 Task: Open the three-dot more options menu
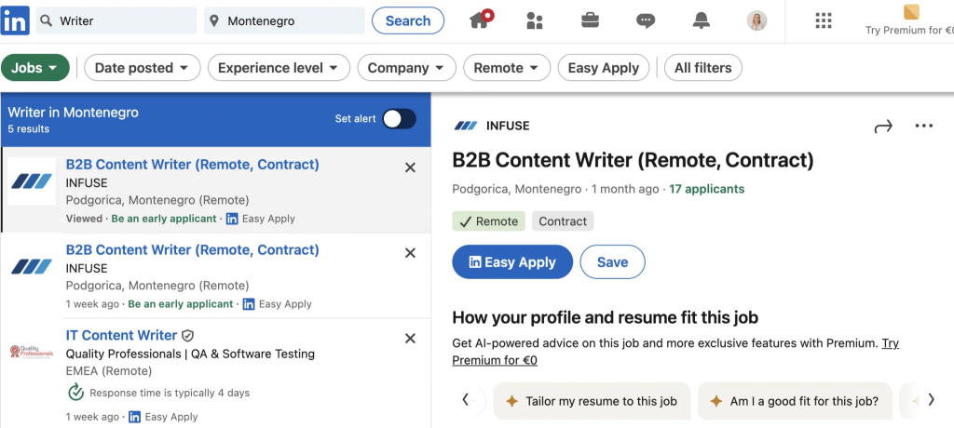point(923,126)
